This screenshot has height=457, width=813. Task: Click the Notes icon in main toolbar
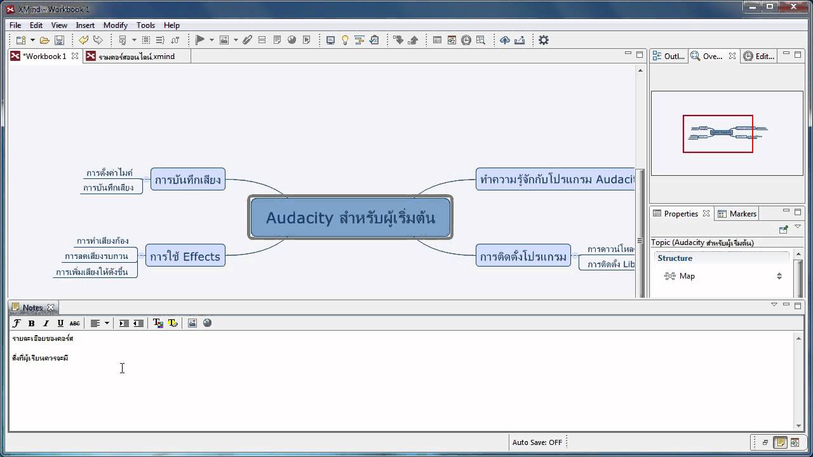(x=277, y=40)
